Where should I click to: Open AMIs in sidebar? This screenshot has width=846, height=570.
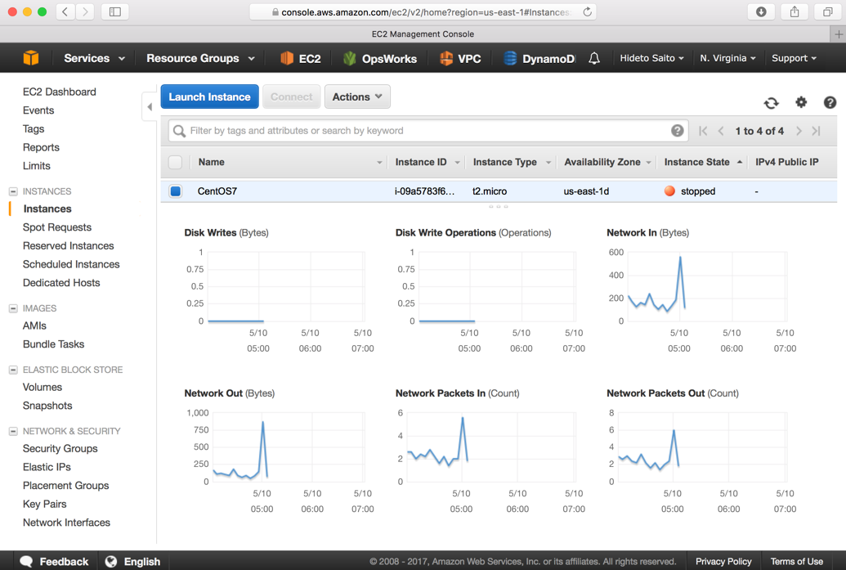pos(34,325)
